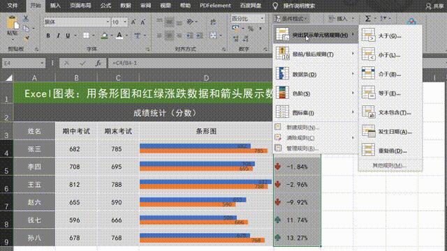Switch to the 数据 tab
447x251 pixels.
click(x=126, y=6)
